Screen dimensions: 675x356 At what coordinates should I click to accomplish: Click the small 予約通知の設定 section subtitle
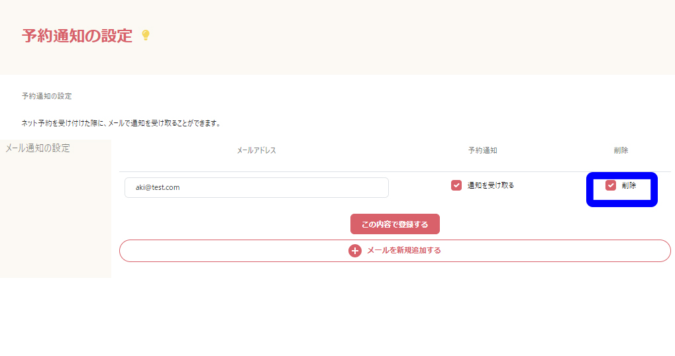pos(46,96)
